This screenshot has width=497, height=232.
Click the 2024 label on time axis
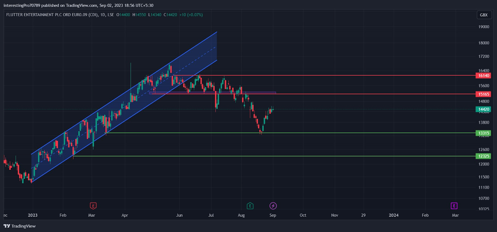pos(394,215)
